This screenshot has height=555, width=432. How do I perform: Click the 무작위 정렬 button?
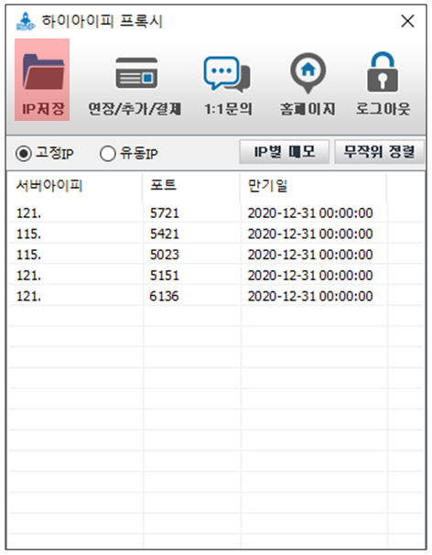point(379,152)
